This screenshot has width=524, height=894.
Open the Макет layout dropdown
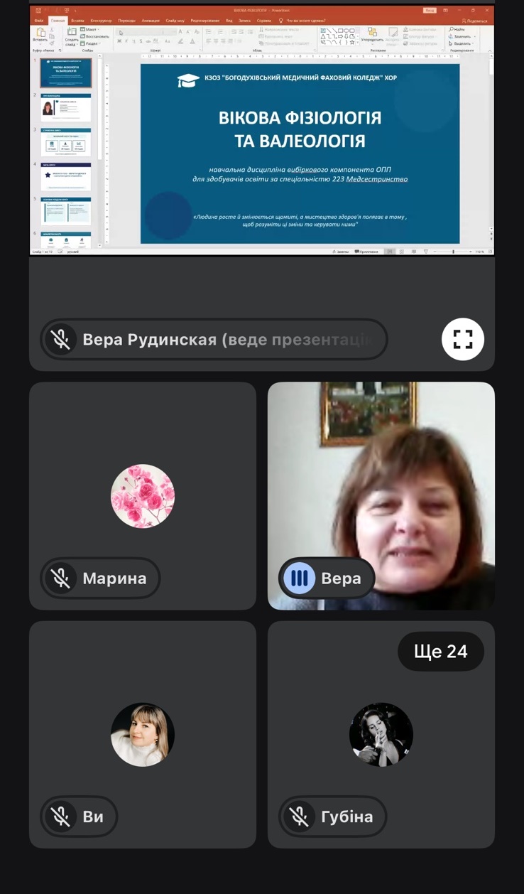pyautogui.click(x=91, y=29)
